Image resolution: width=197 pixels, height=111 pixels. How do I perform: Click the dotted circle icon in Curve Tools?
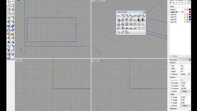point(139,24)
